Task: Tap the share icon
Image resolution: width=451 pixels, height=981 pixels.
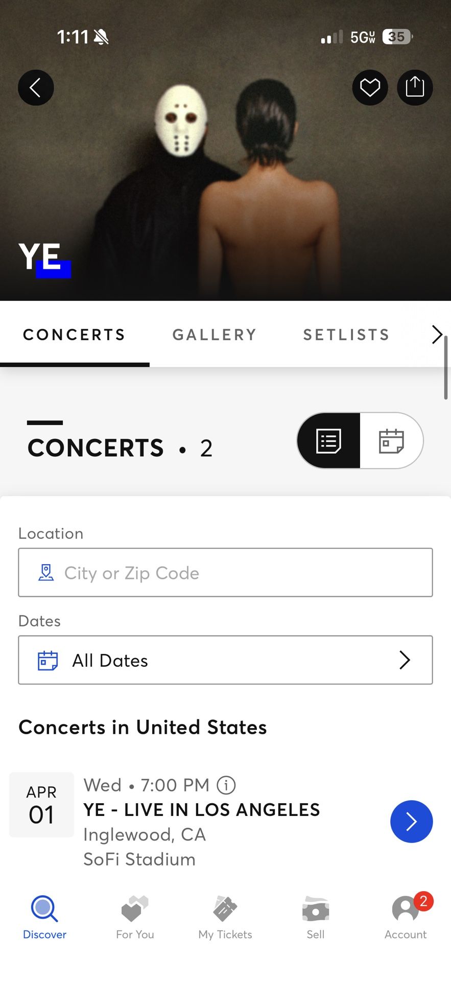Action: click(415, 87)
